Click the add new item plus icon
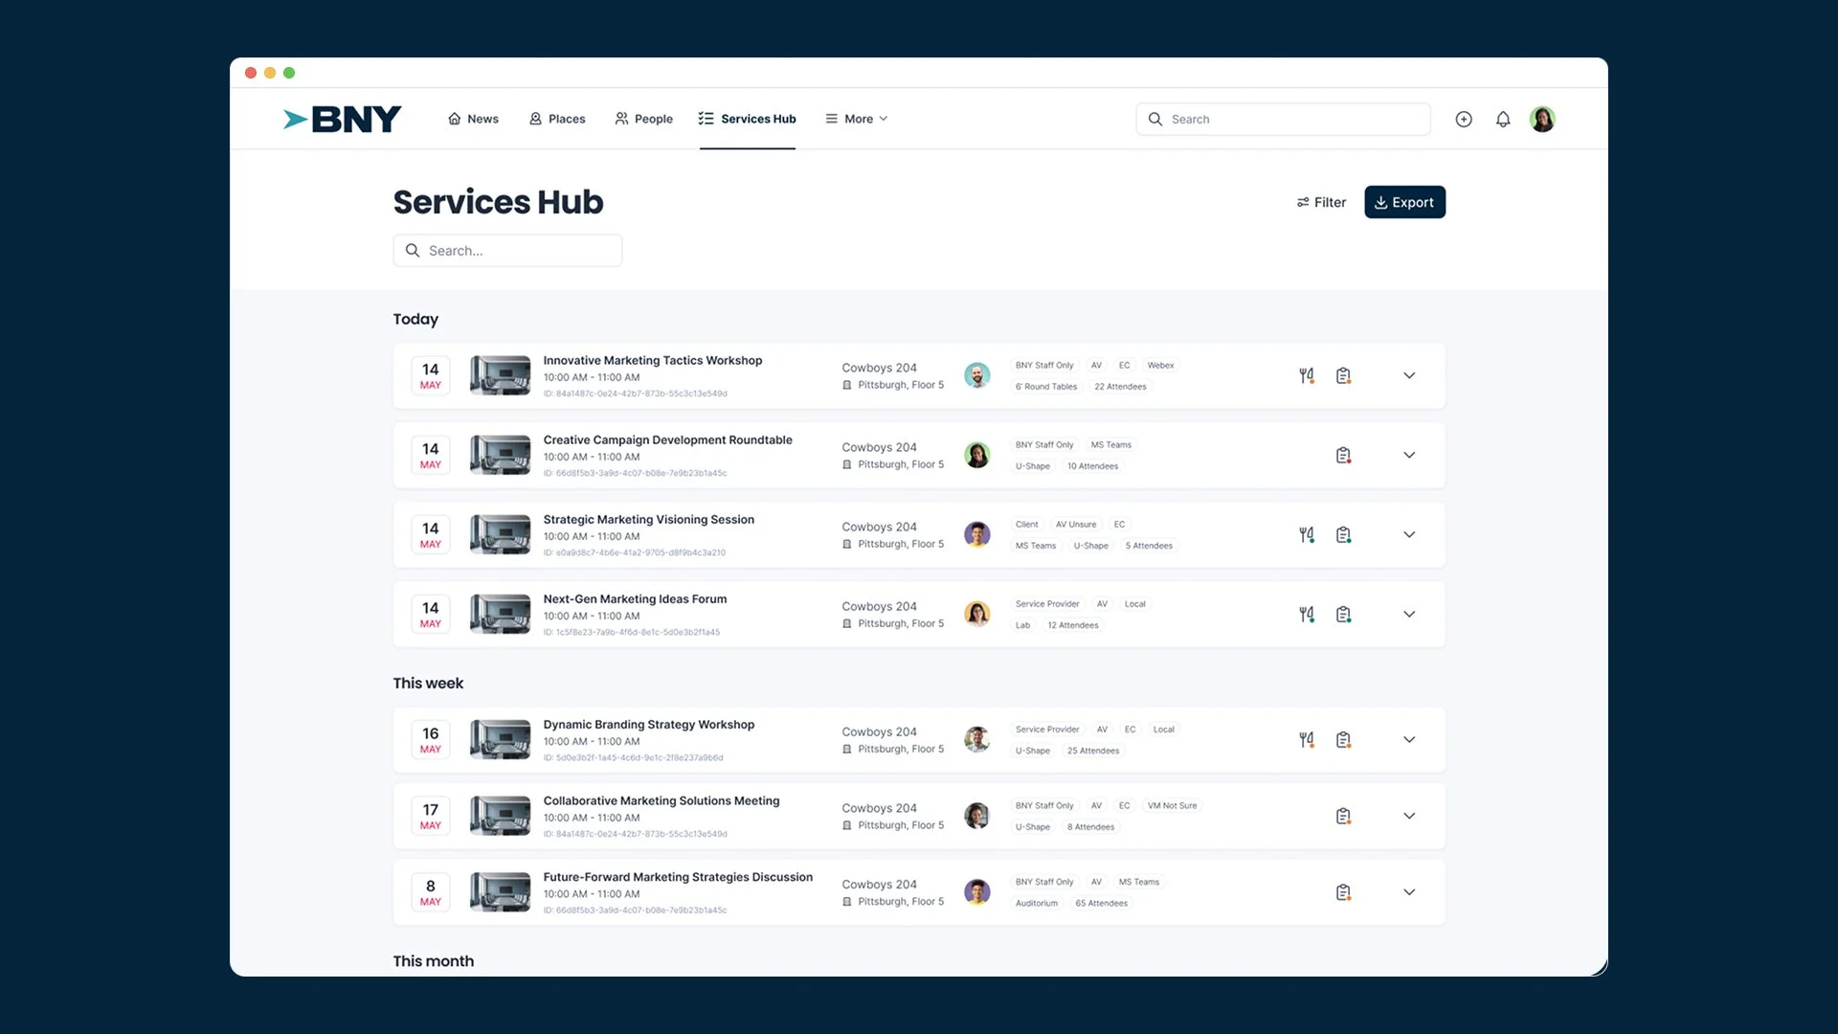Viewport: 1838px width, 1034px height. [1464, 119]
